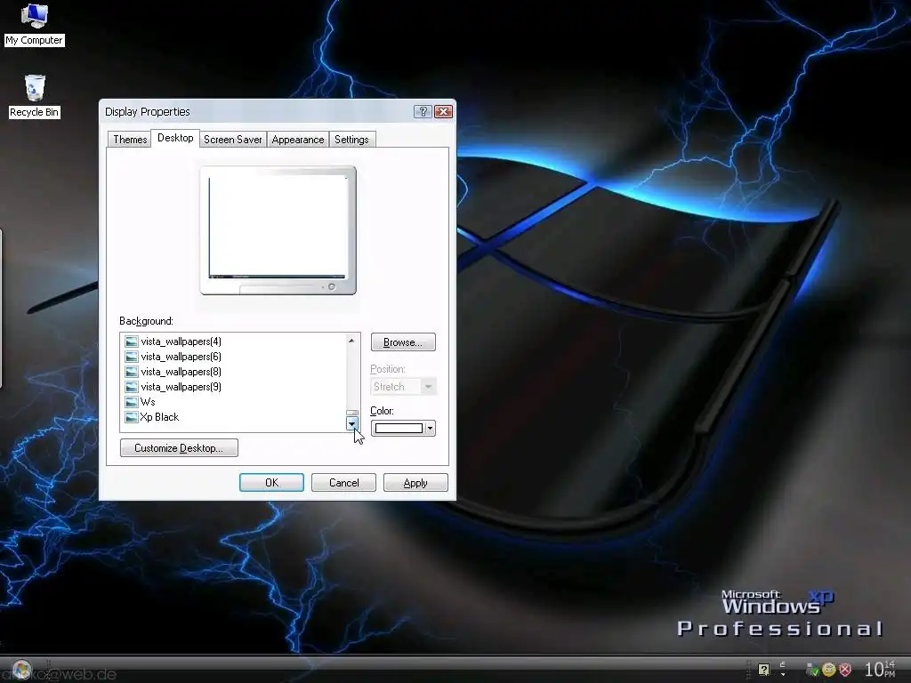Pick vista_wallpapers(8) background name
911x683 pixels.
pos(181,372)
